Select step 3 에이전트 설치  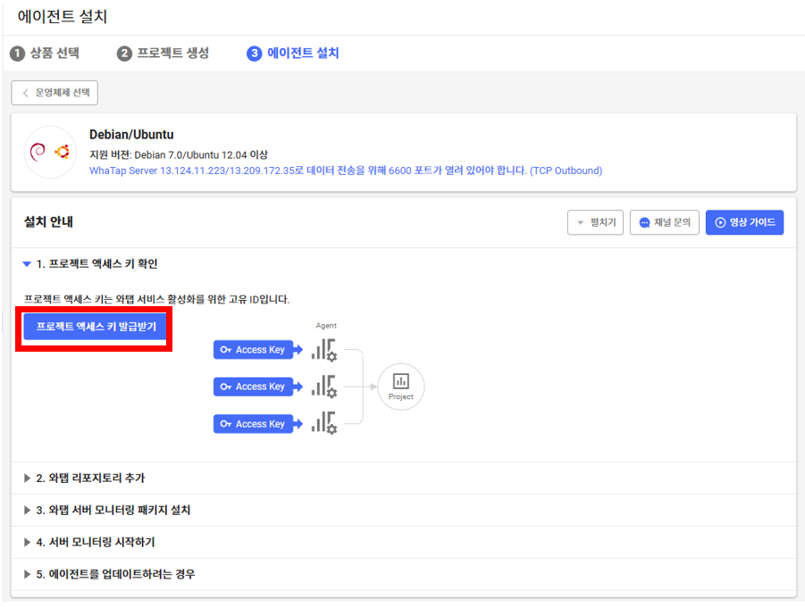coord(293,53)
